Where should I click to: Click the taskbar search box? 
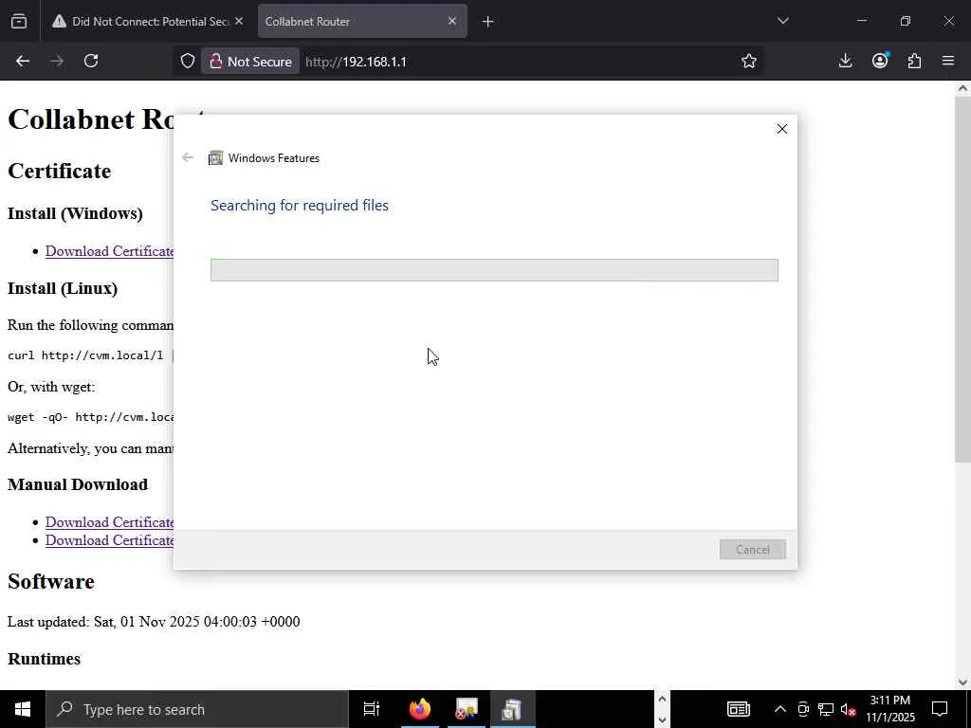[x=197, y=709]
